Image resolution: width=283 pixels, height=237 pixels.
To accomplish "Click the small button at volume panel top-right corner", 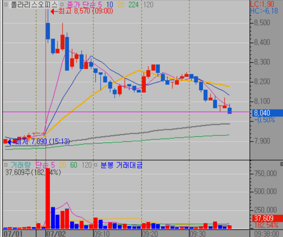I will tap(282, 164).
